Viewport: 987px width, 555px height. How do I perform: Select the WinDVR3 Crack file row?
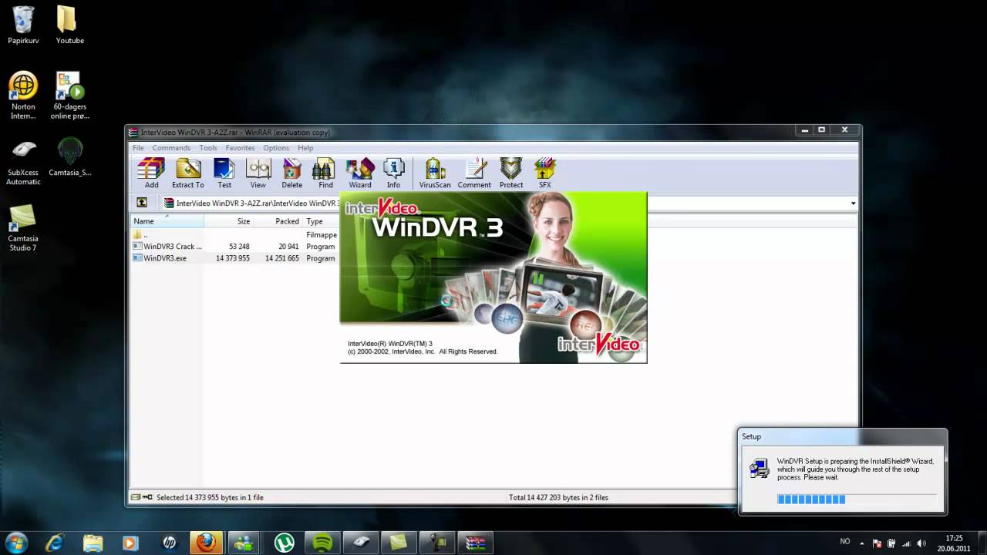[235, 247]
